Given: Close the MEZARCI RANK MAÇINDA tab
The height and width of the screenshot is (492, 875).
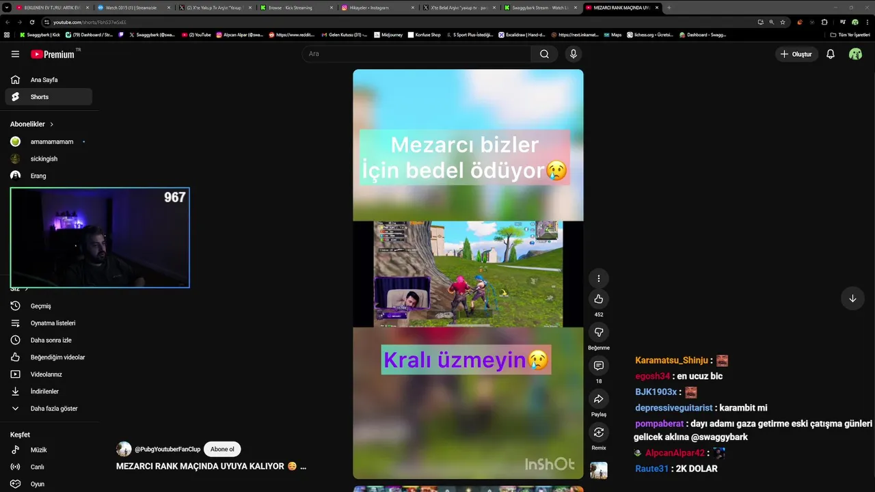Looking at the screenshot, I should [657, 8].
